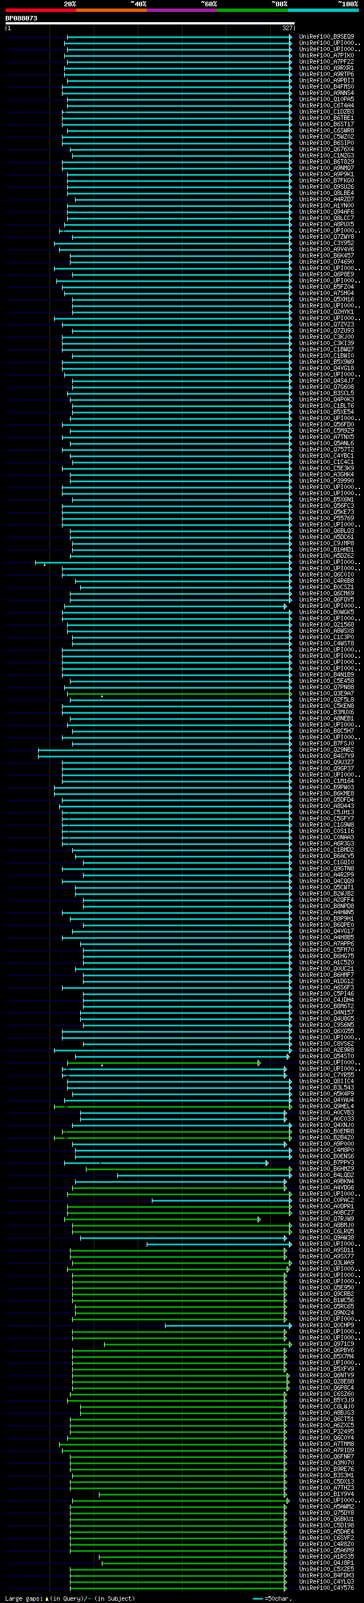Open the UniRef100_B4N1B9 hit
This screenshot has height=1603, width=364.
point(326,674)
